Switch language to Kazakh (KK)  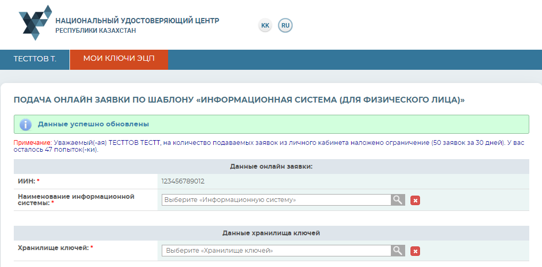tap(265, 25)
